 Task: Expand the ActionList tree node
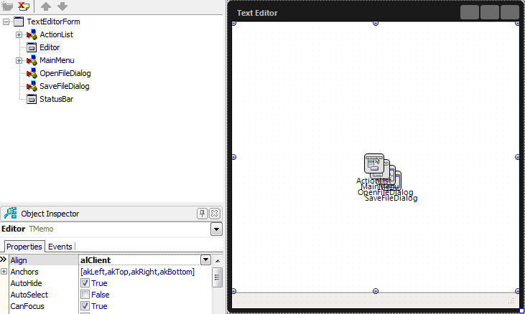point(19,34)
